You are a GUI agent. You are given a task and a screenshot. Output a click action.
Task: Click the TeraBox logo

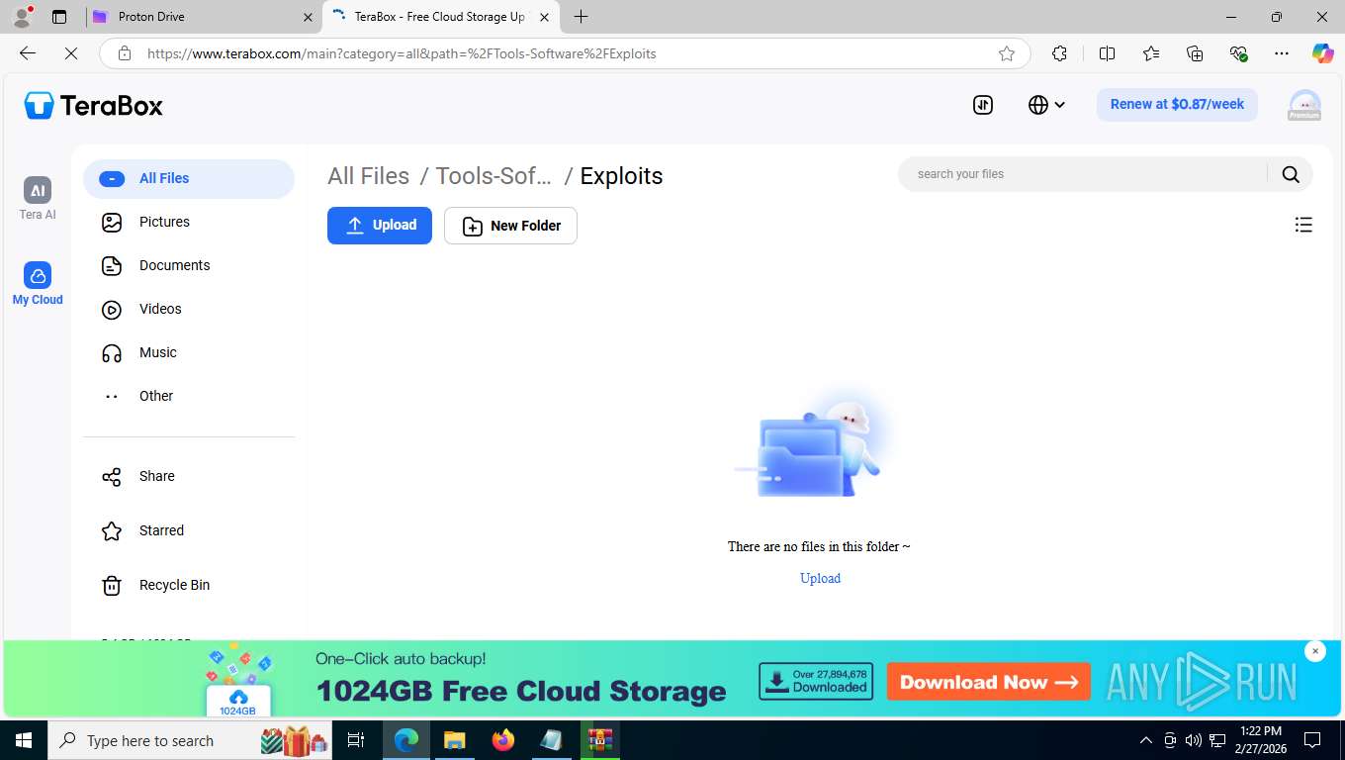(x=94, y=105)
